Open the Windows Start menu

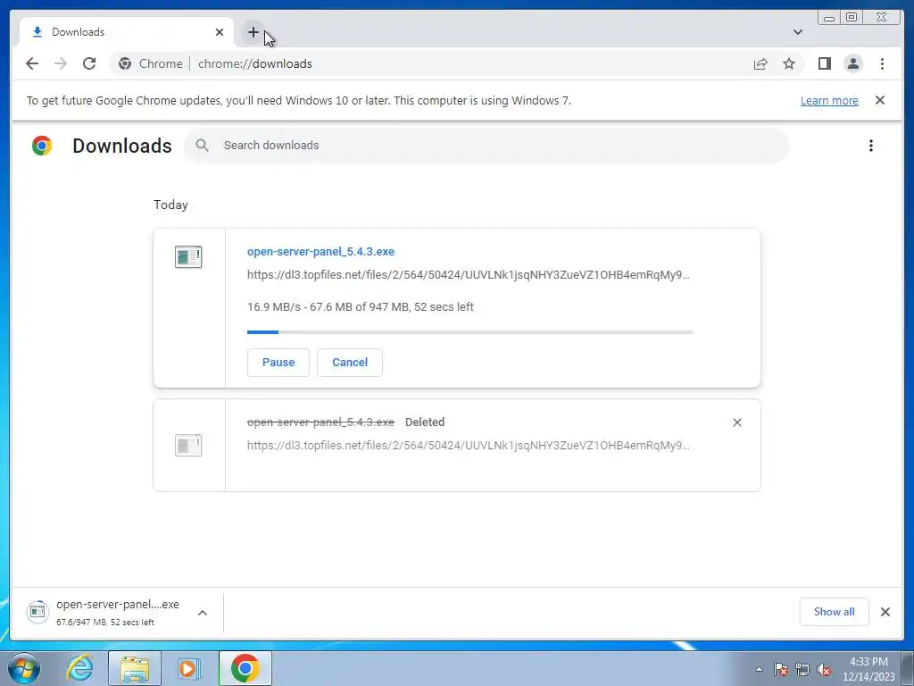(24, 668)
